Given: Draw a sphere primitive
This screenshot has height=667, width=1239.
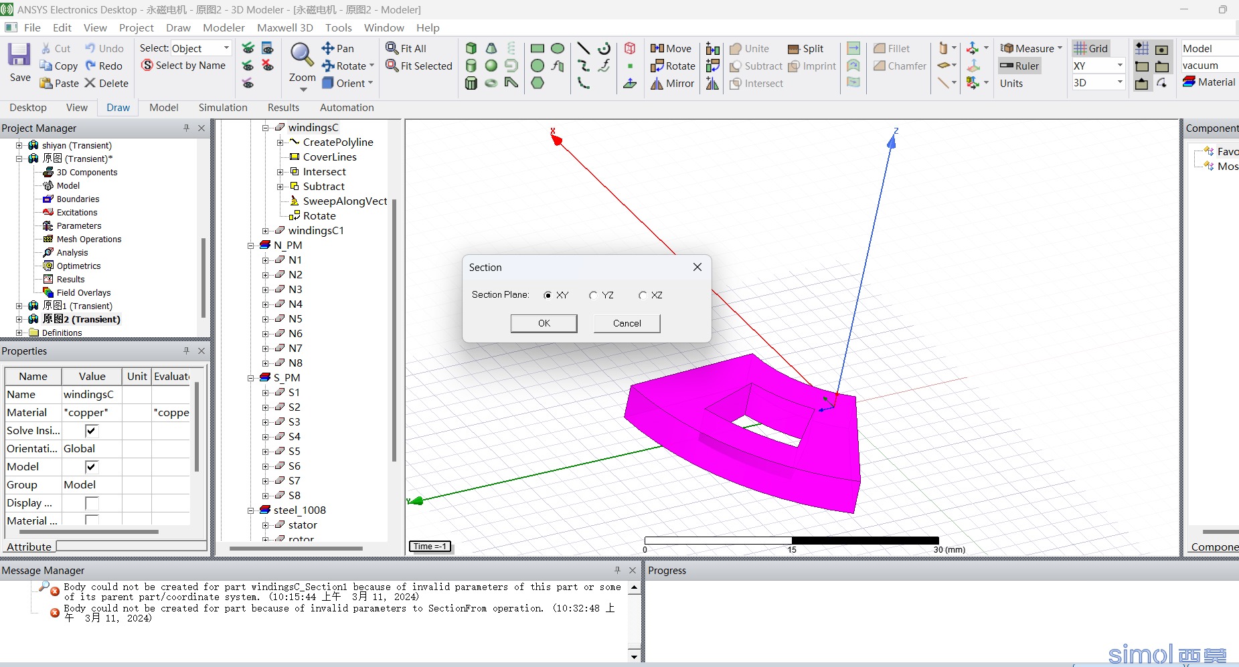Looking at the screenshot, I should [x=491, y=66].
